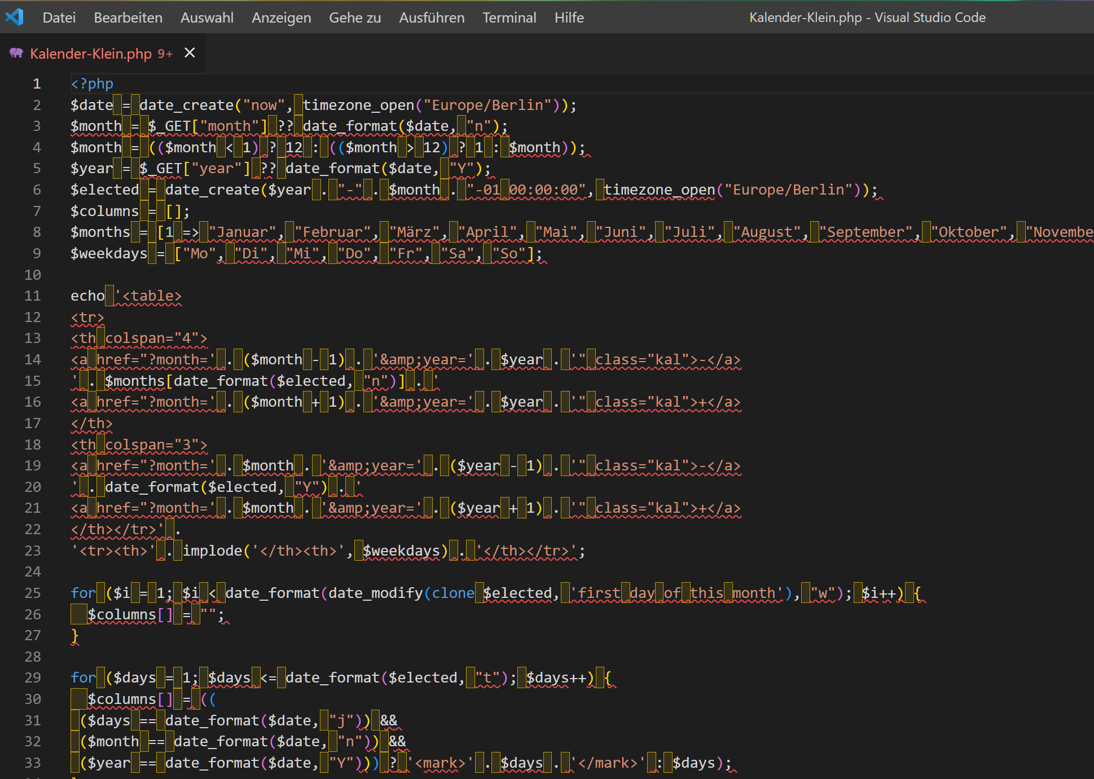Click the closing brace on line 27
Screen dimensions: 1094x779
pyautogui.click(x=74, y=636)
